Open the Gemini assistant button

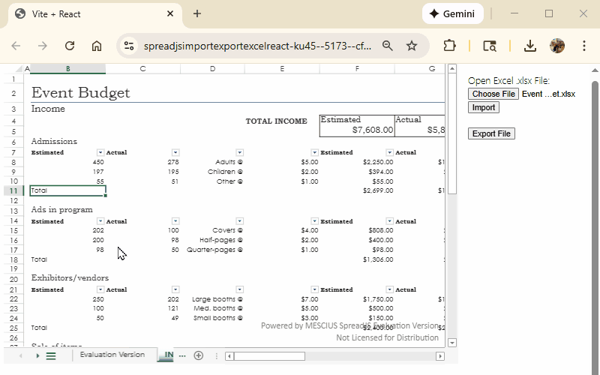coord(452,13)
